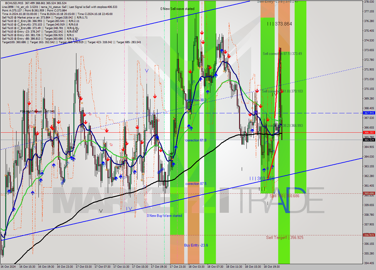
Task: Click the 'Sell Target1 | 356.925' label
Action: coord(285,237)
